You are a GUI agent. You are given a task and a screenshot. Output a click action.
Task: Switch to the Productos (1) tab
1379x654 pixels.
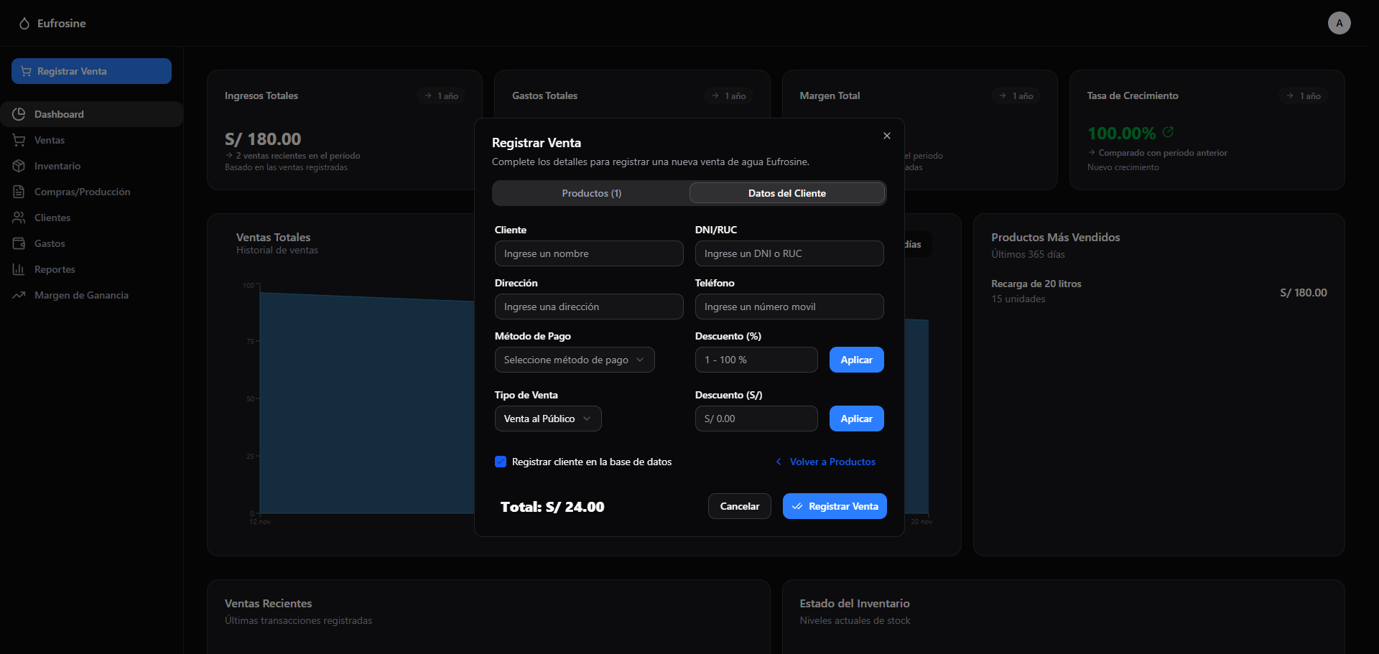592,193
